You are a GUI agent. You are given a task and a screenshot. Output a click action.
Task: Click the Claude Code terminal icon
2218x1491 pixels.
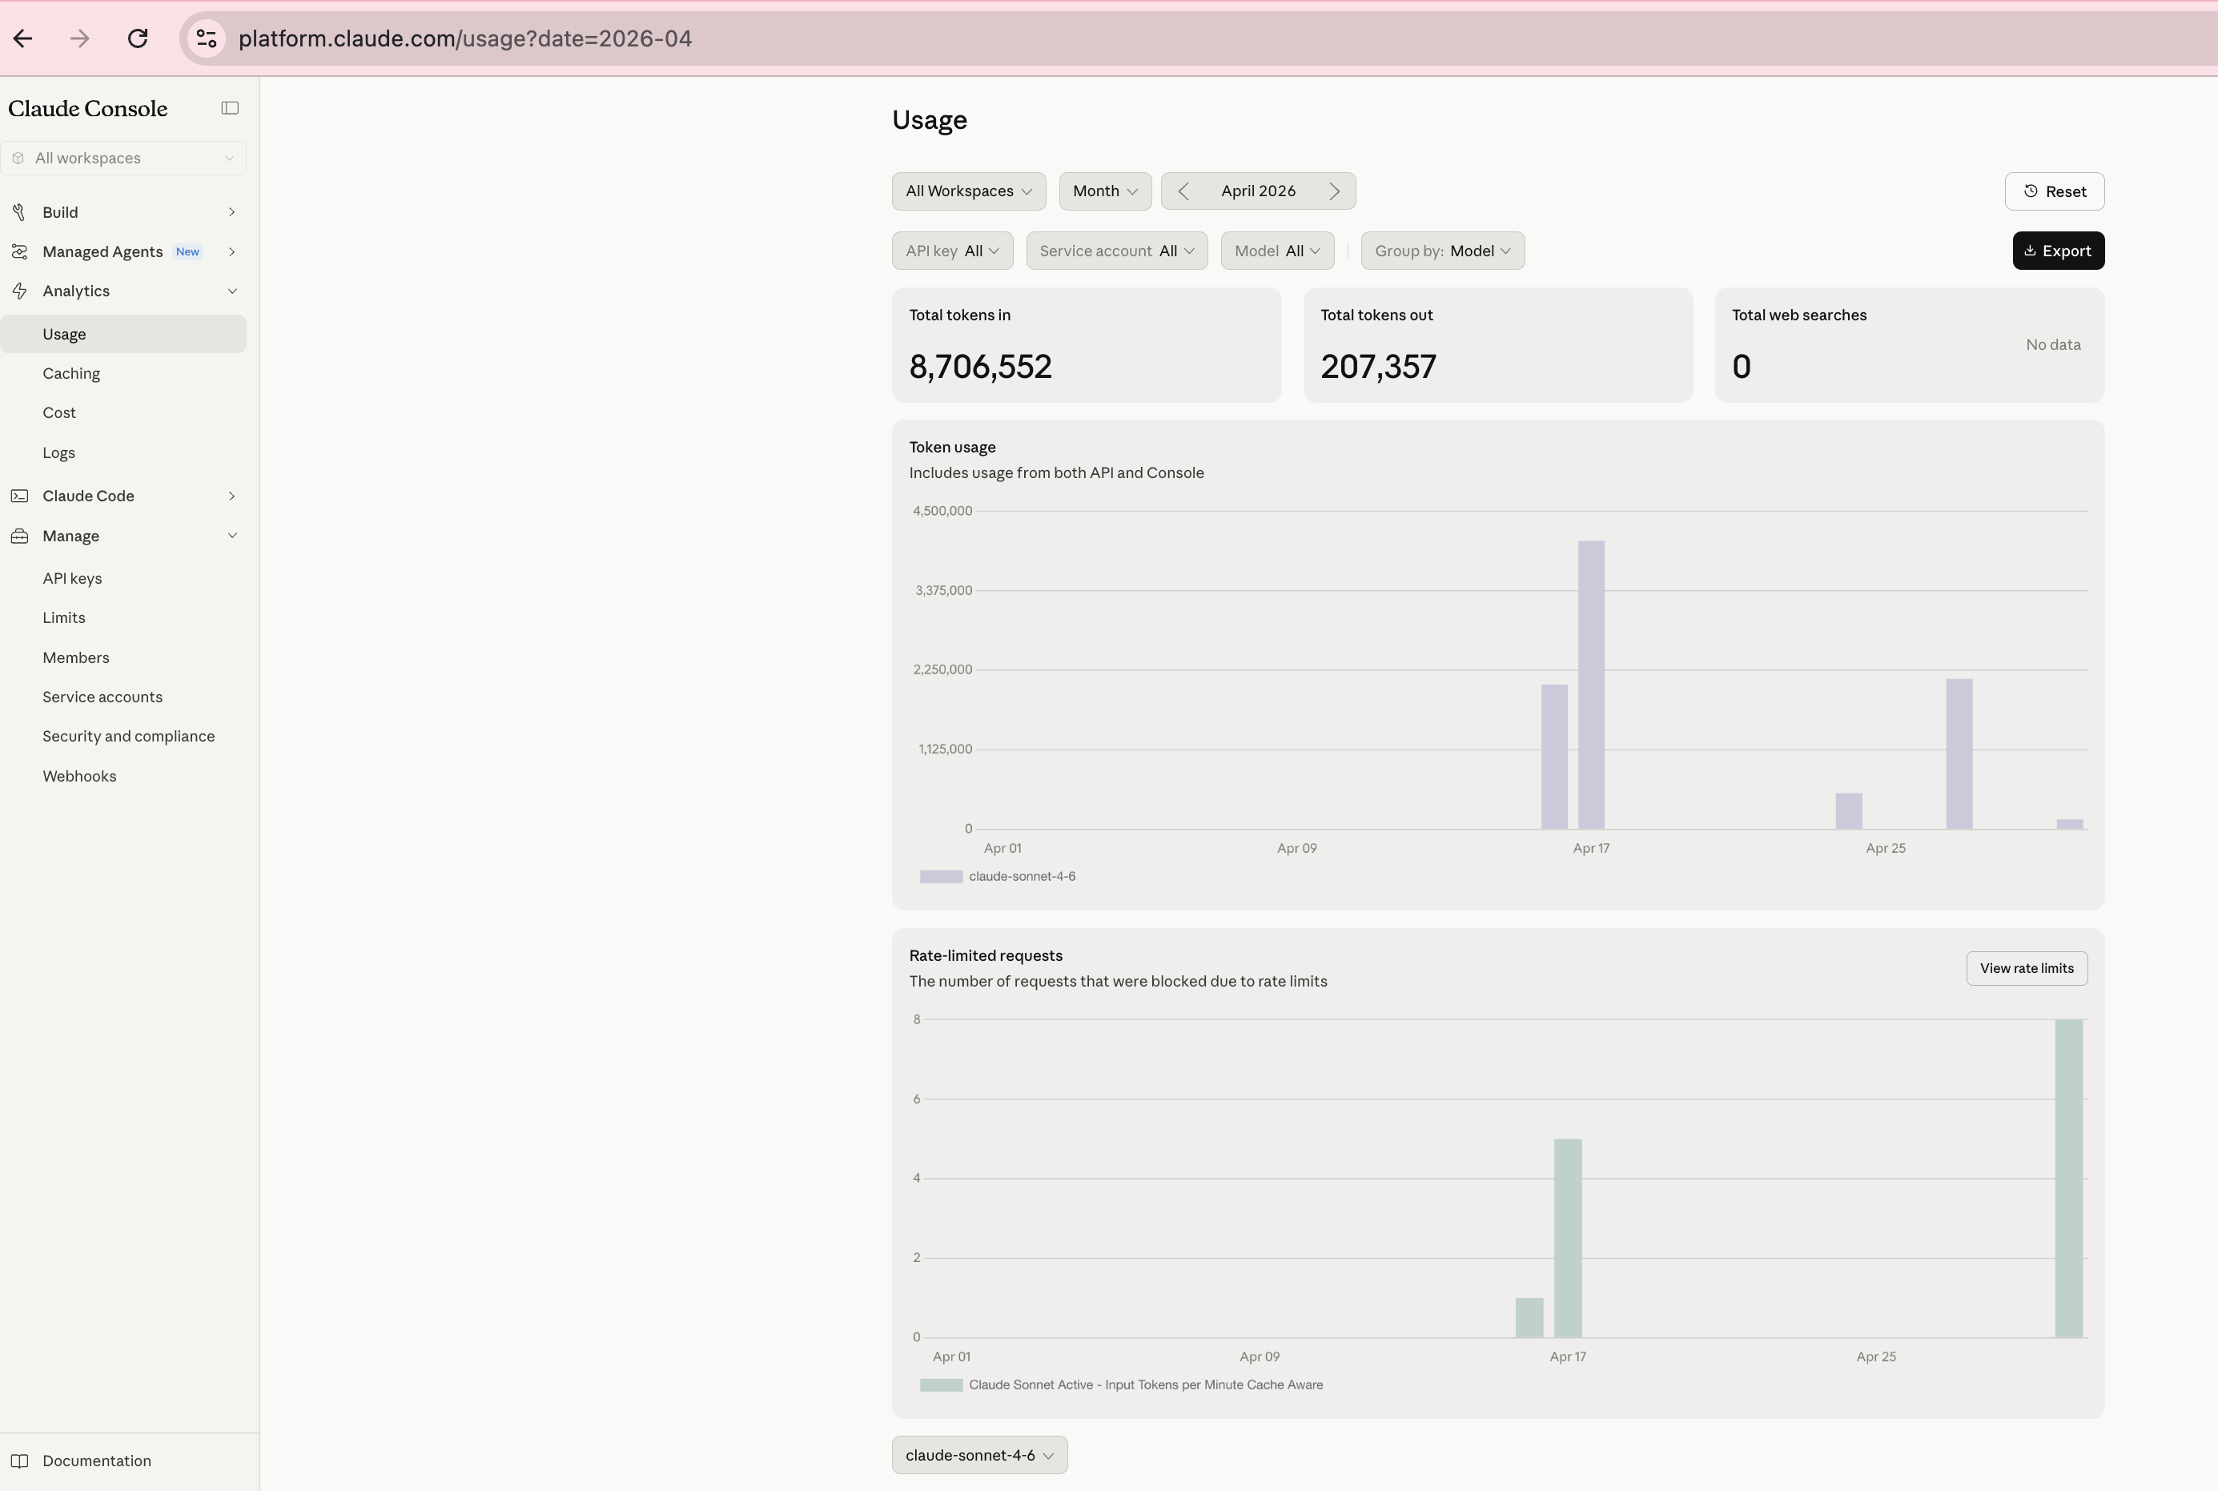coord(19,496)
